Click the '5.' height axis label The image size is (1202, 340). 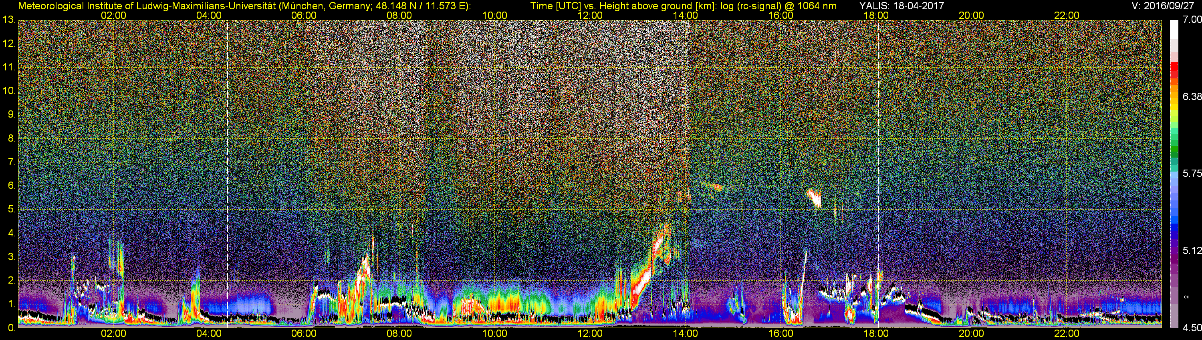click(12, 209)
